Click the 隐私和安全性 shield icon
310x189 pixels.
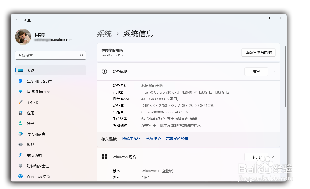(20, 166)
